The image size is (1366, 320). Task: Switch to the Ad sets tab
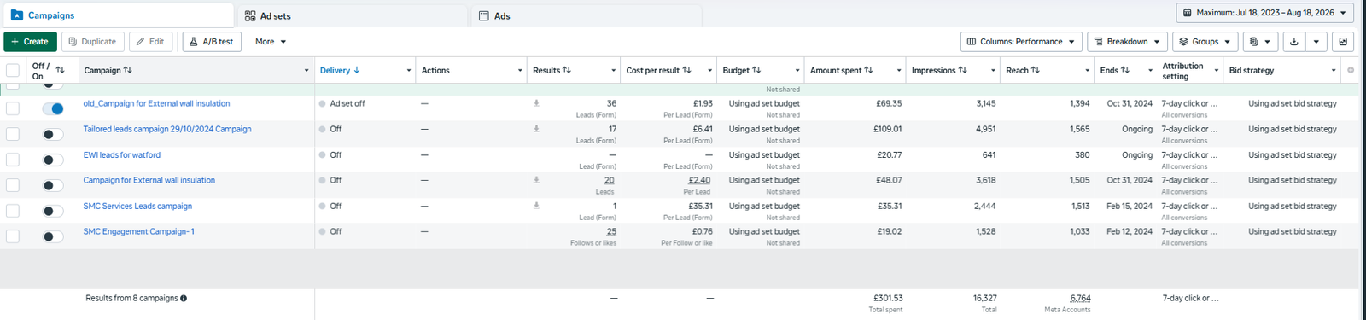point(353,15)
